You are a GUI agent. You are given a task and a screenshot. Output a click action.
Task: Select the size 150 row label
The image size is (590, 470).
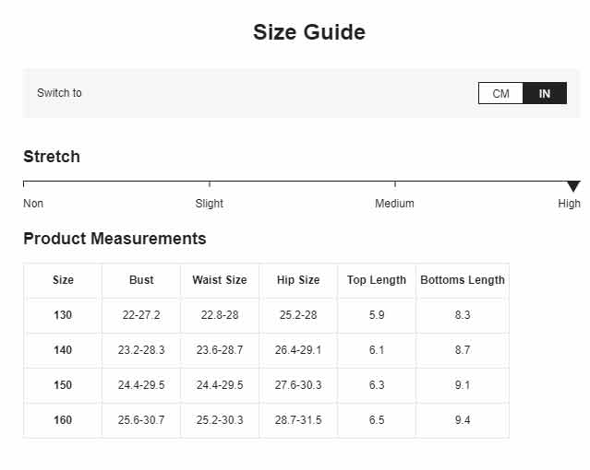(x=63, y=384)
